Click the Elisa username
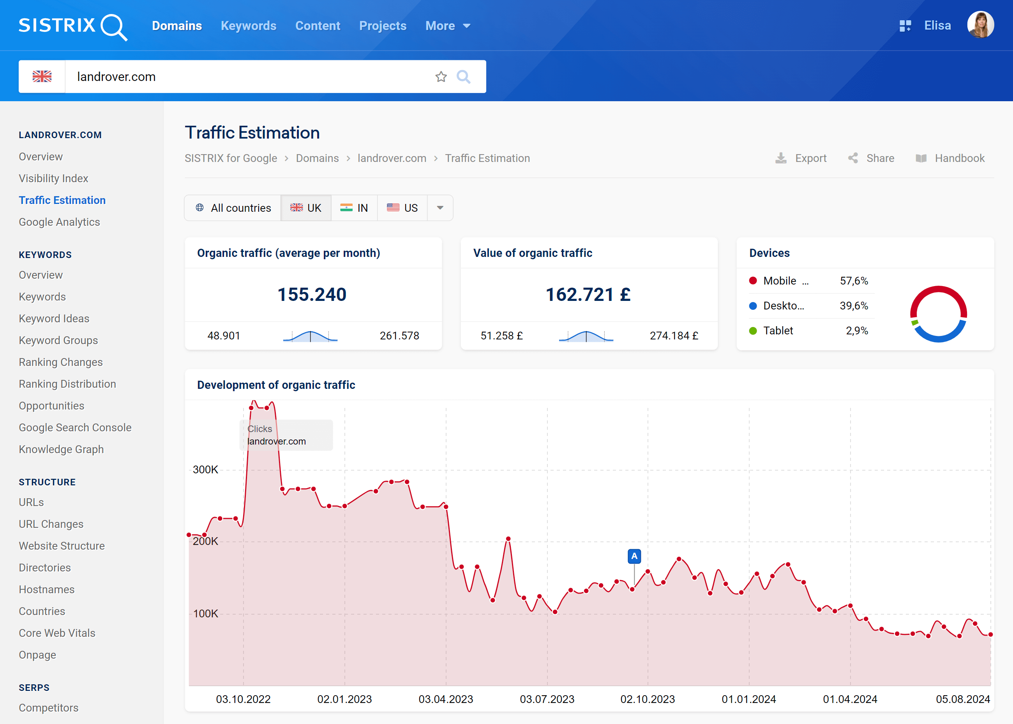 (937, 26)
